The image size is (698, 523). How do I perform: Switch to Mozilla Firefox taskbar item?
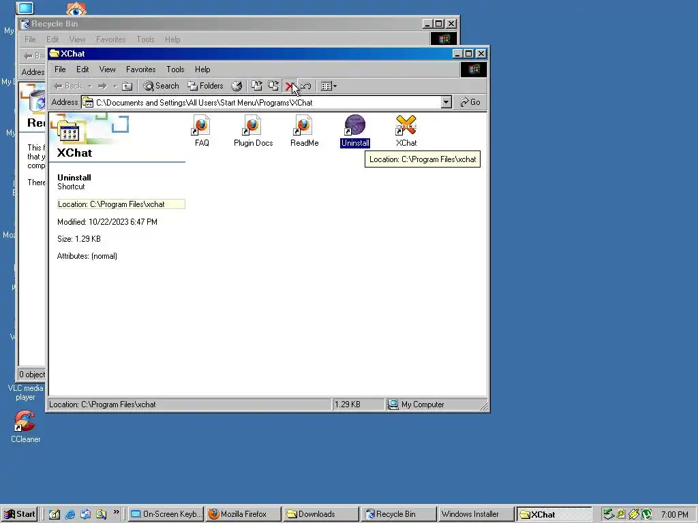tap(243, 514)
